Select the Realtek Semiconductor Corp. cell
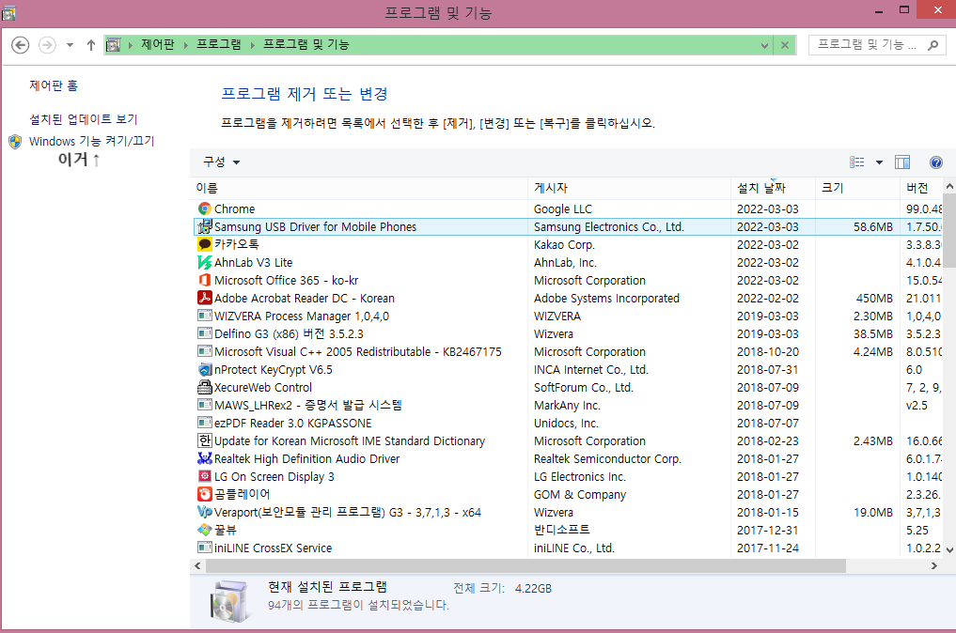Screen dimensions: 956x633 607,458
